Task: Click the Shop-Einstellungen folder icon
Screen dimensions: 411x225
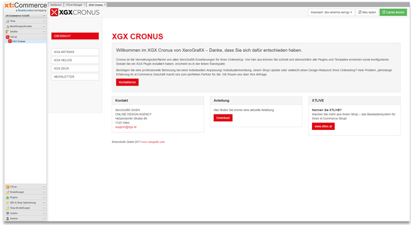Action: coord(8,208)
